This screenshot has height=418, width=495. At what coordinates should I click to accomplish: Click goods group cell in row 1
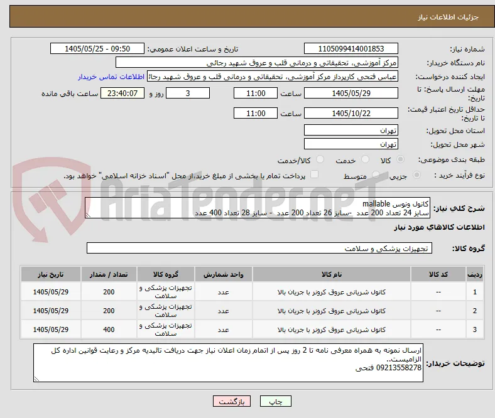[x=166, y=292]
